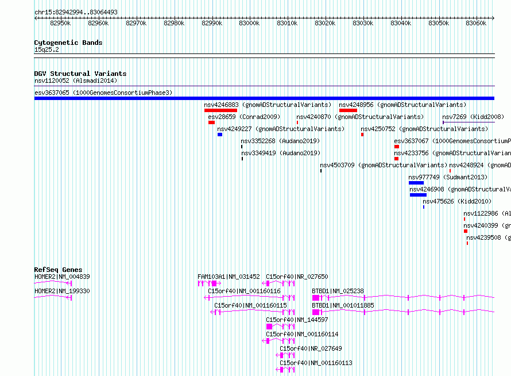Select nsv1122986 variant label
The image size is (511, 376).
coord(487,213)
